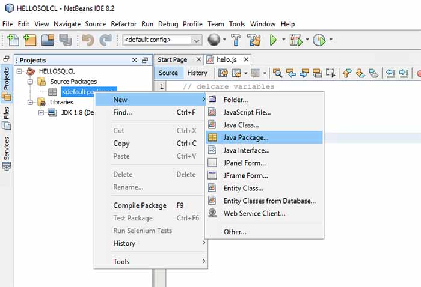Click the Build Project hammer icon

(236, 40)
